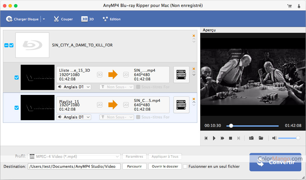The width and height of the screenshot is (306, 180).
Task: Select the Playlist_15 video thumbnail
Action: pyautogui.click(x=38, y=107)
